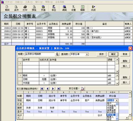133x121 pixels.
Task: Click the 期间 period toolbar icon
Action: [7, 8]
